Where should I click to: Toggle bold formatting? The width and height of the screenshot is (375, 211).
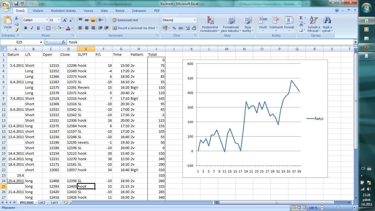tap(26, 28)
